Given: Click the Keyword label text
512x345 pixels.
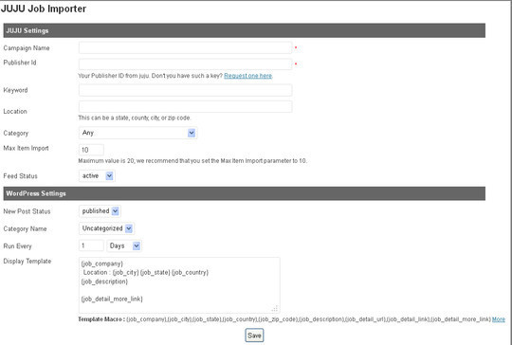Looking at the screenshot, I should 15,90.
